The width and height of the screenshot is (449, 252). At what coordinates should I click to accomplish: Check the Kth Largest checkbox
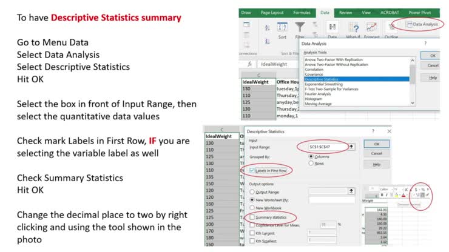click(252, 233)
